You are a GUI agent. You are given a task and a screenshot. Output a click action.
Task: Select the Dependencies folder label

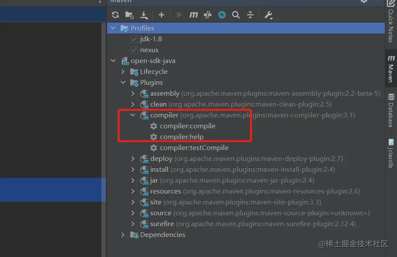pos(163,235)
